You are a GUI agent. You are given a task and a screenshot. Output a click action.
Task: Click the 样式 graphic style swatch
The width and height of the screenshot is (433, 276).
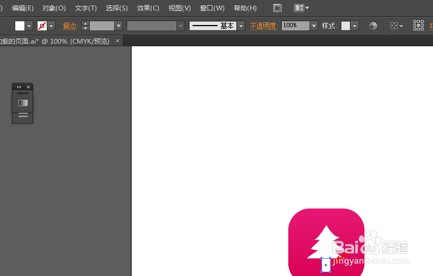(x=345, y=26)
